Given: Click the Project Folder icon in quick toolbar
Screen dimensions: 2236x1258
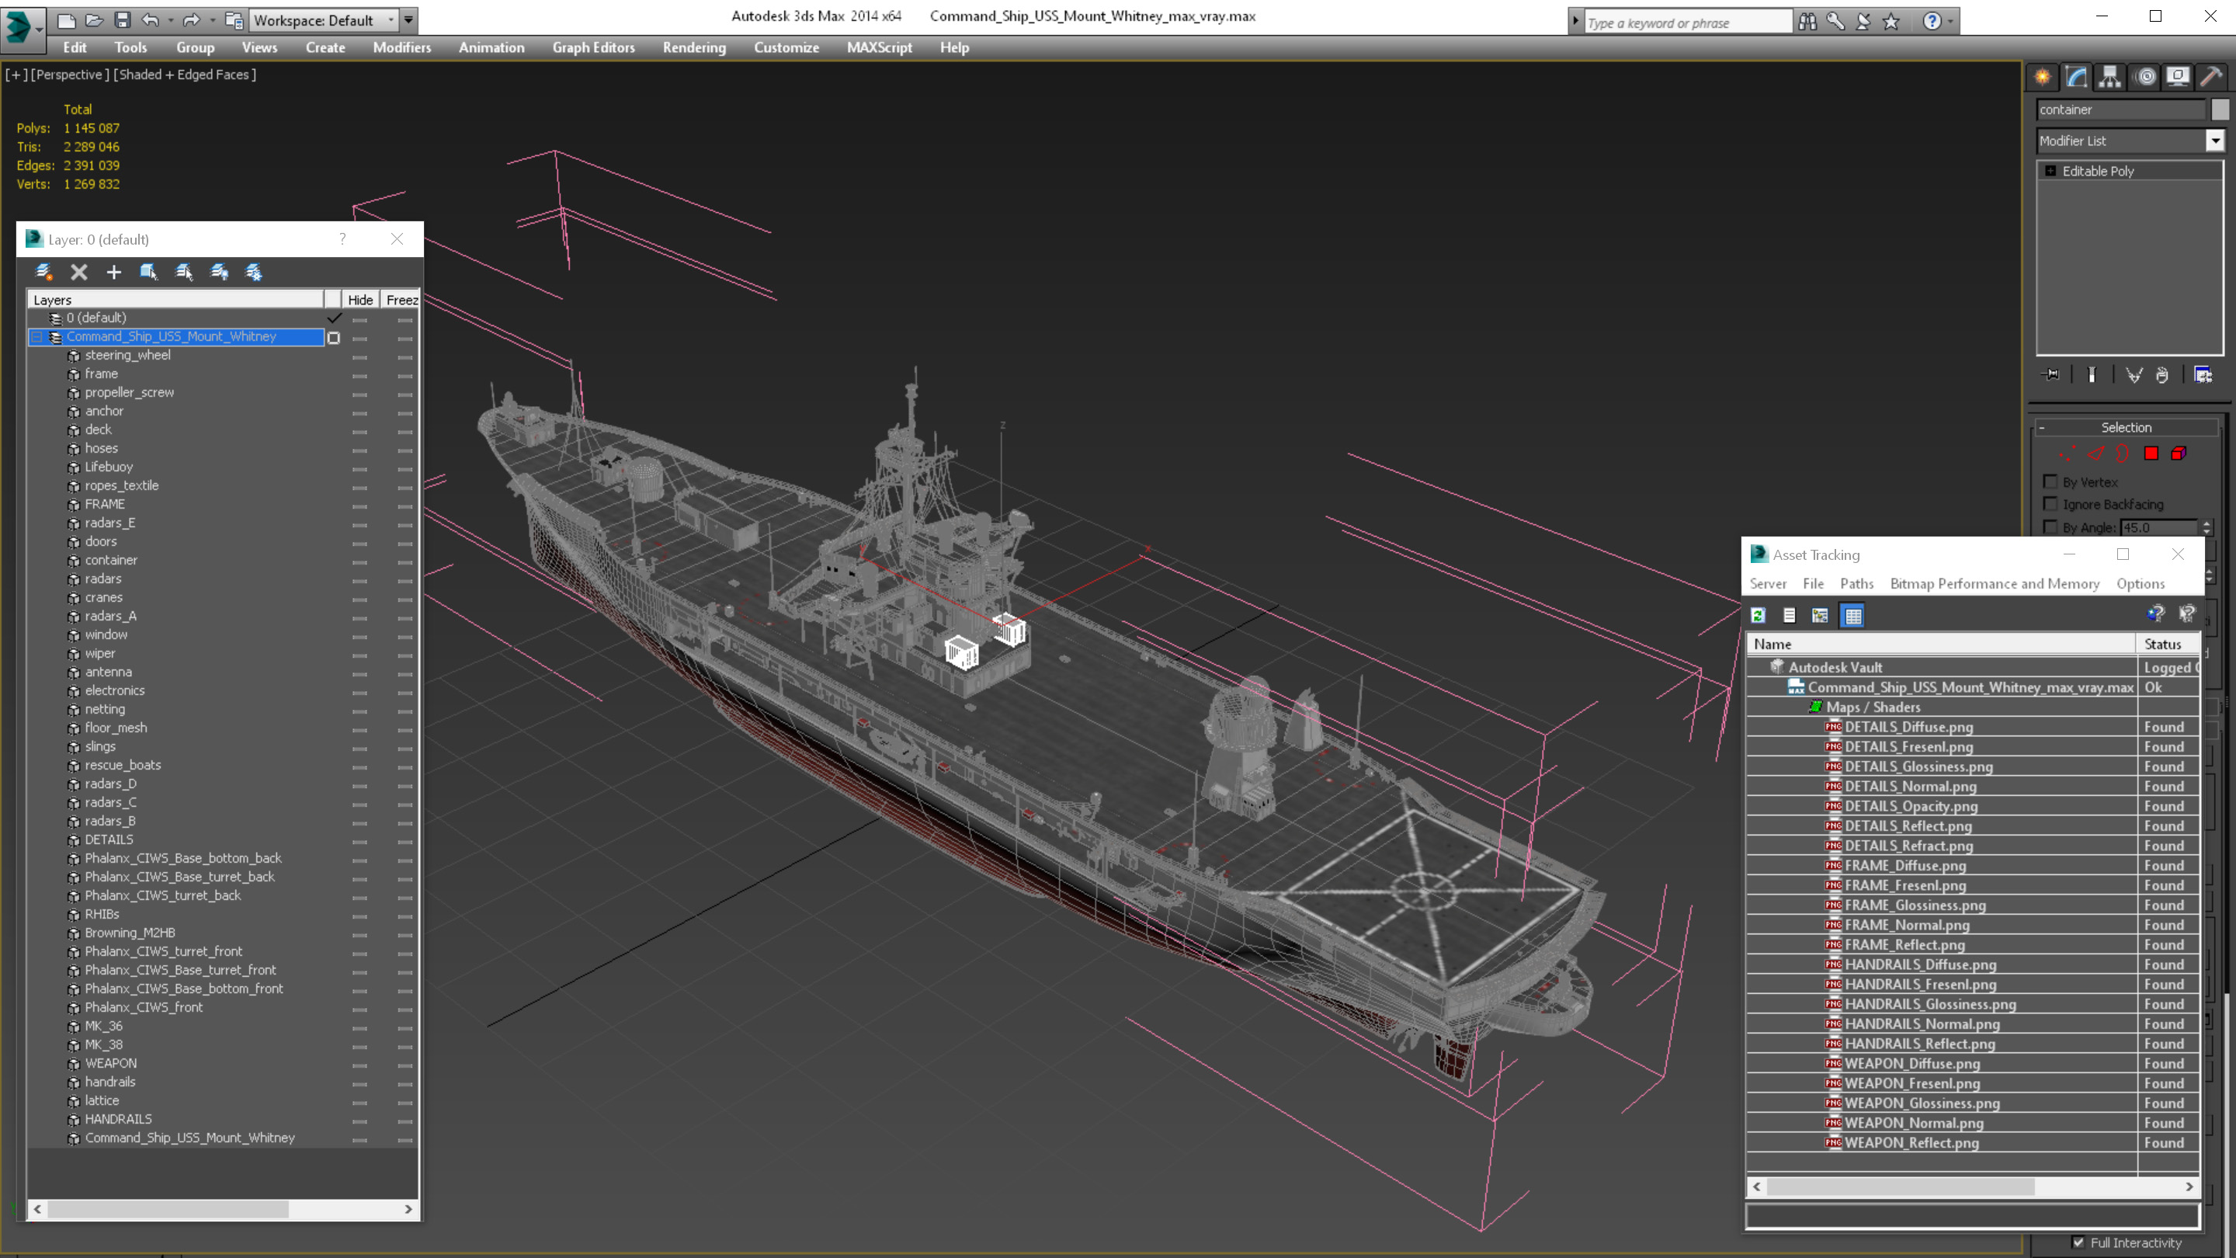Looking at the screenshot, I should [234, 19].
